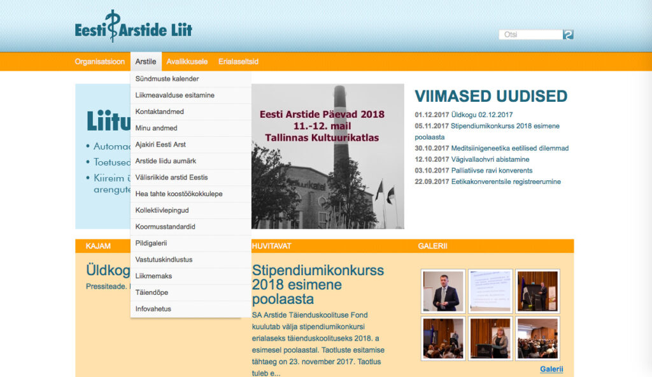Open Kollektiivlepingud menu entry
Screen dimensions: 652x377
click(191, 210)
